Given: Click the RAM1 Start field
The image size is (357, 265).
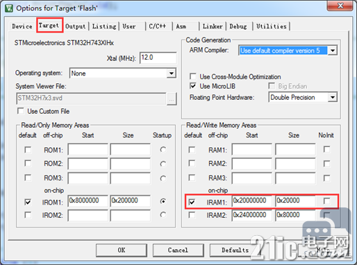Looking at the screenshot, I should point(252,149).
